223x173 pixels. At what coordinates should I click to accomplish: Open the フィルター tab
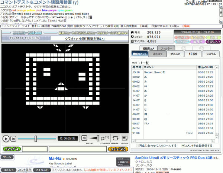pyautogui.click(x=166, y=49)
